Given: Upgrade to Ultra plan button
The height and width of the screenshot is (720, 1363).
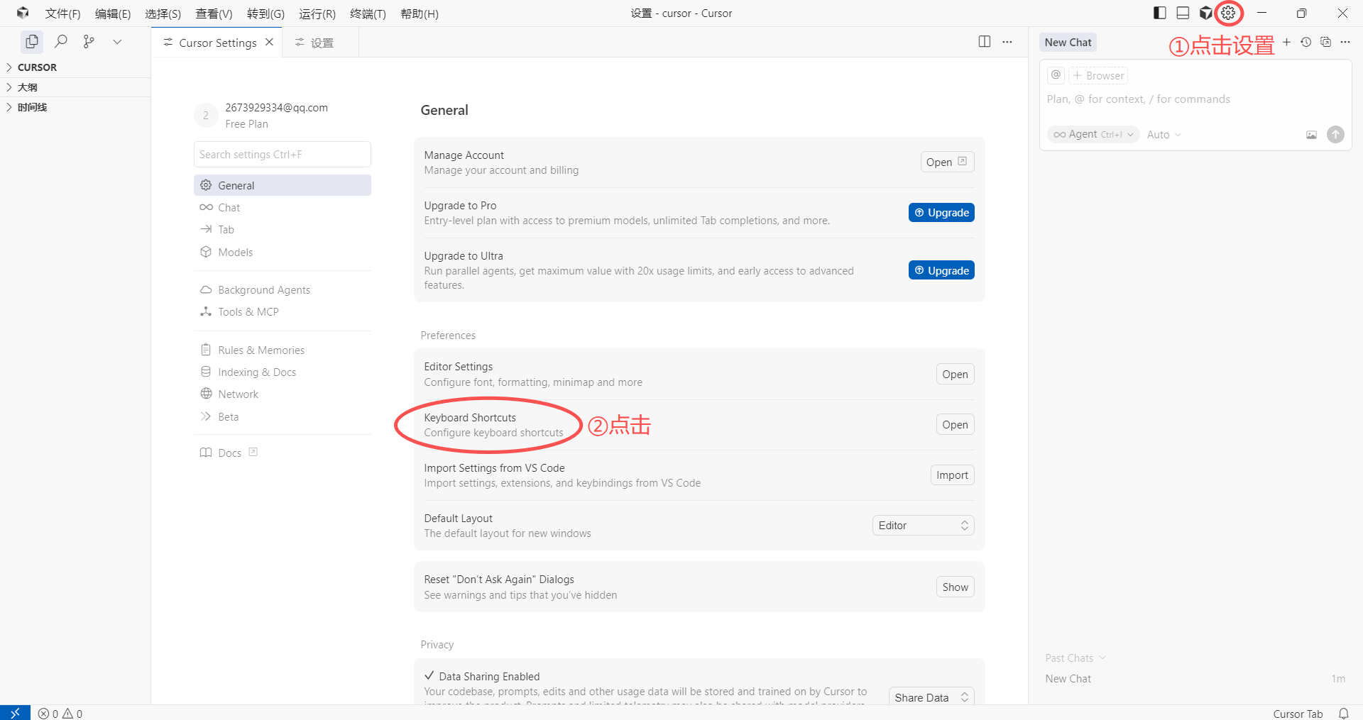Looking at the screenshot, I should point(941,270).
